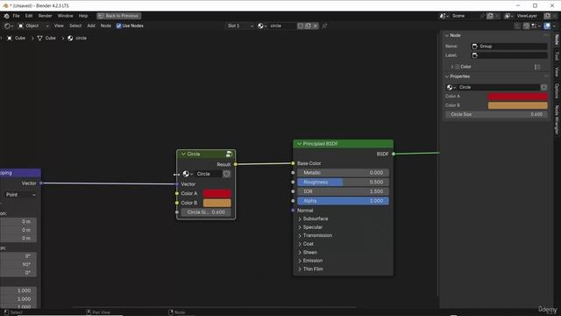Open the node editor Add menu

pyautogui.click(x=91, y=25)
